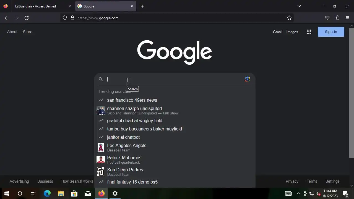
Task: Click the Firefox taskbar icon
Action: (101, 193)
